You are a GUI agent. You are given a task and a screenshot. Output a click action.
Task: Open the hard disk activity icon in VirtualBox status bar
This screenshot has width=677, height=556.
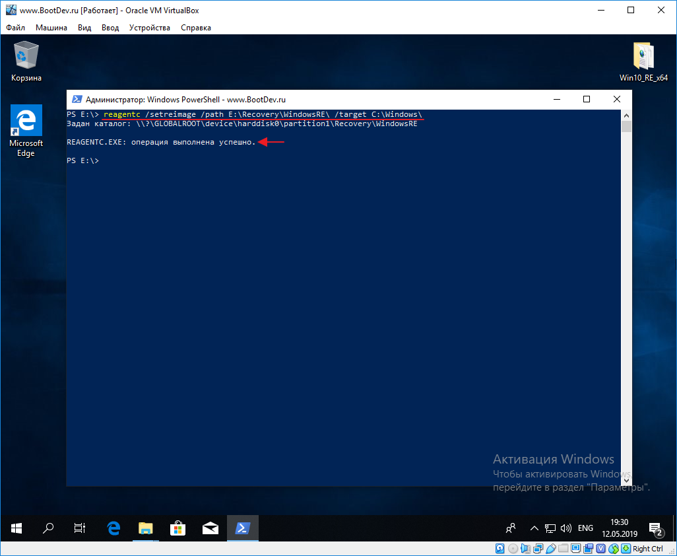click(x=500, y=548)
